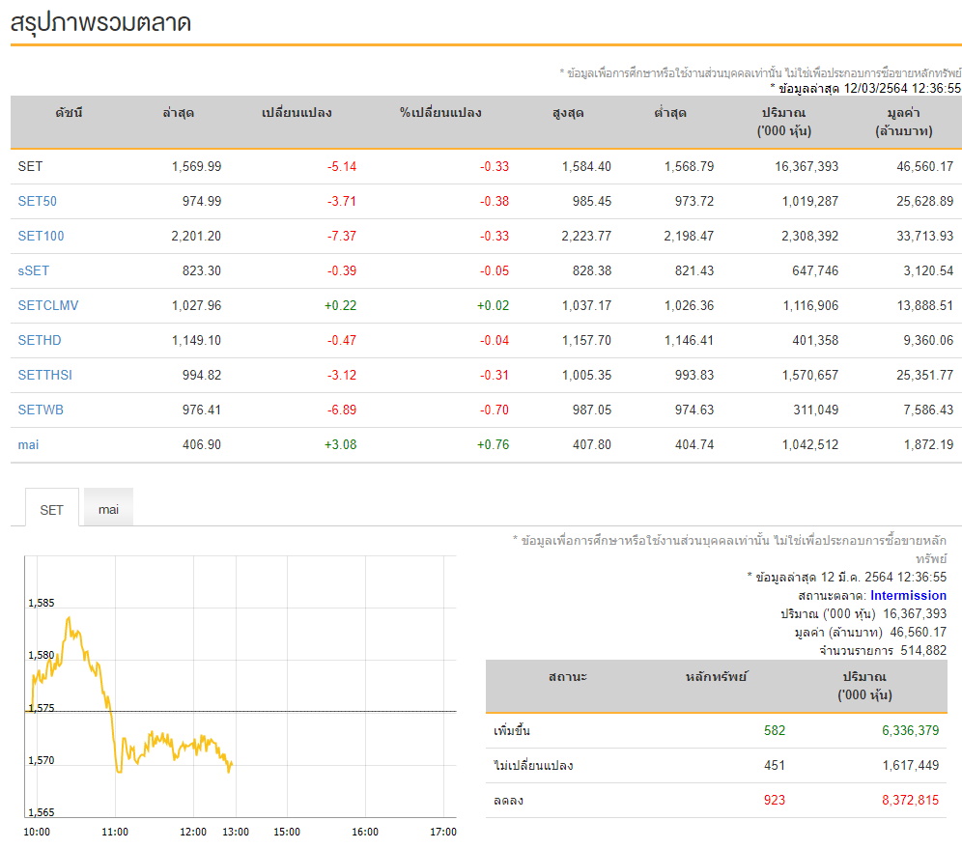Open the SETHD index link
The image size is (962, 849).
[x=40, y=340]
